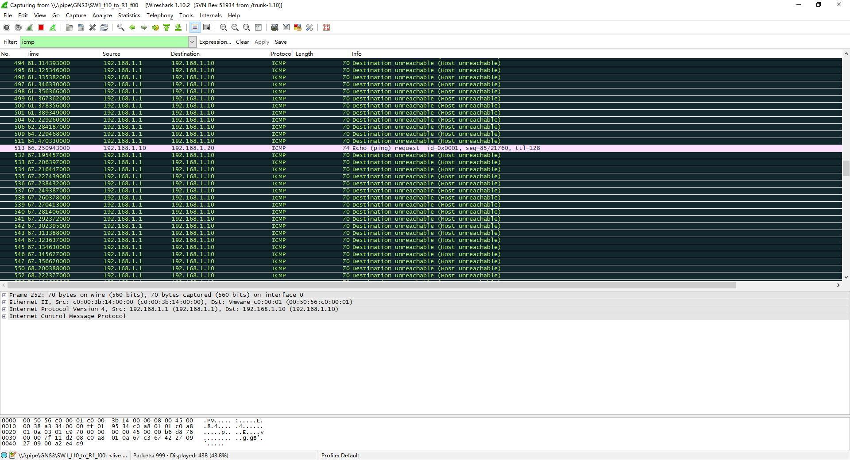Expand Frame 252 details
Screen dimensions: 850x460
pyautogui.click(x=4, y=295)
